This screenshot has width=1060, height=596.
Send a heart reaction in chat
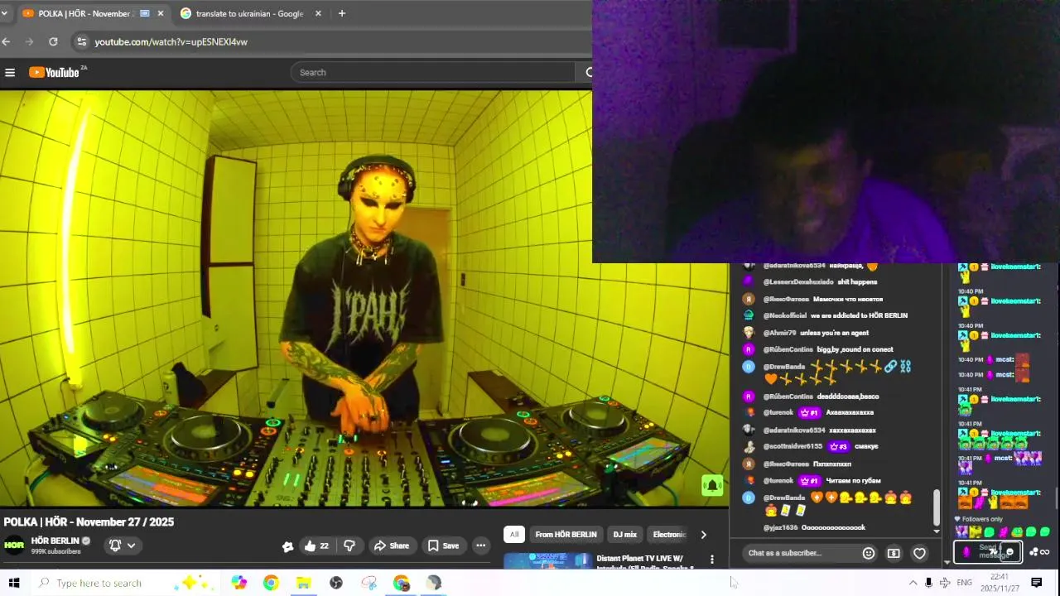point(919,553)
